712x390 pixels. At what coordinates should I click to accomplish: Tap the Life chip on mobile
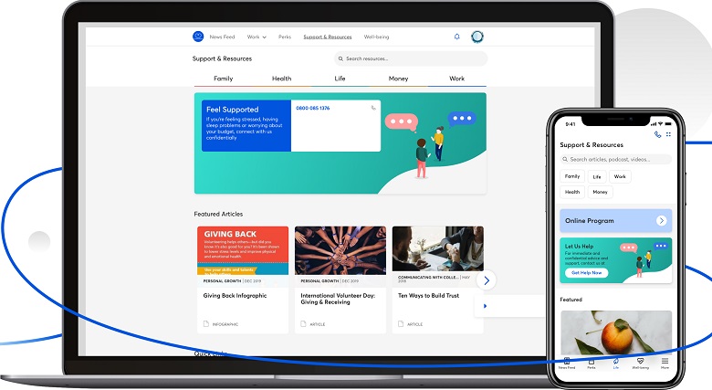pyautogui.click(x=597, y=177)
